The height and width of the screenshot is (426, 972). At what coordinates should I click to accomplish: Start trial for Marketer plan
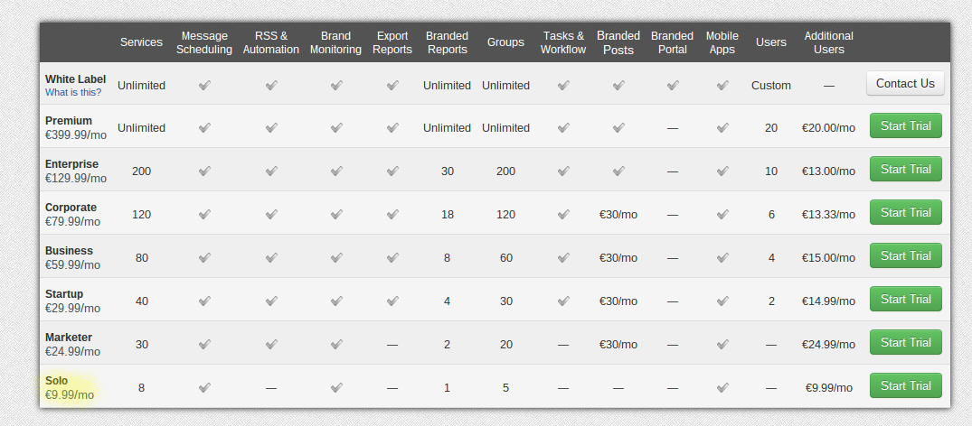pos(905,343)
